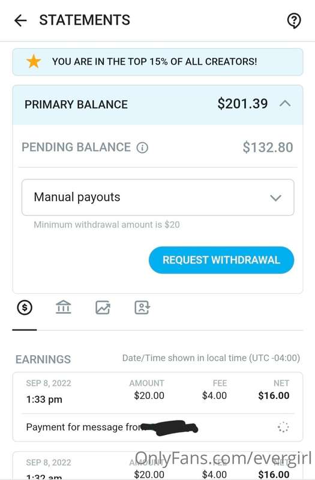Click the Manual payouts dropdown arrow
Viewport: 315px width, 480px height.
click(275, 198)
